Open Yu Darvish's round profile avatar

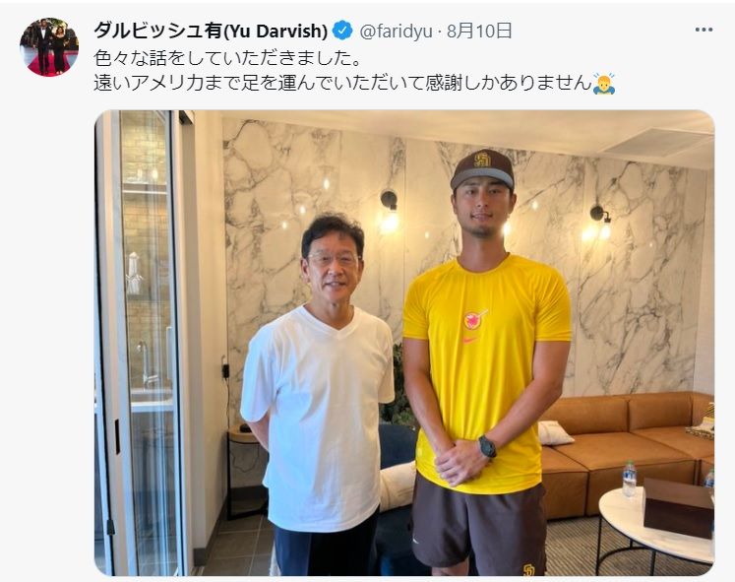[x=49, y=47]
